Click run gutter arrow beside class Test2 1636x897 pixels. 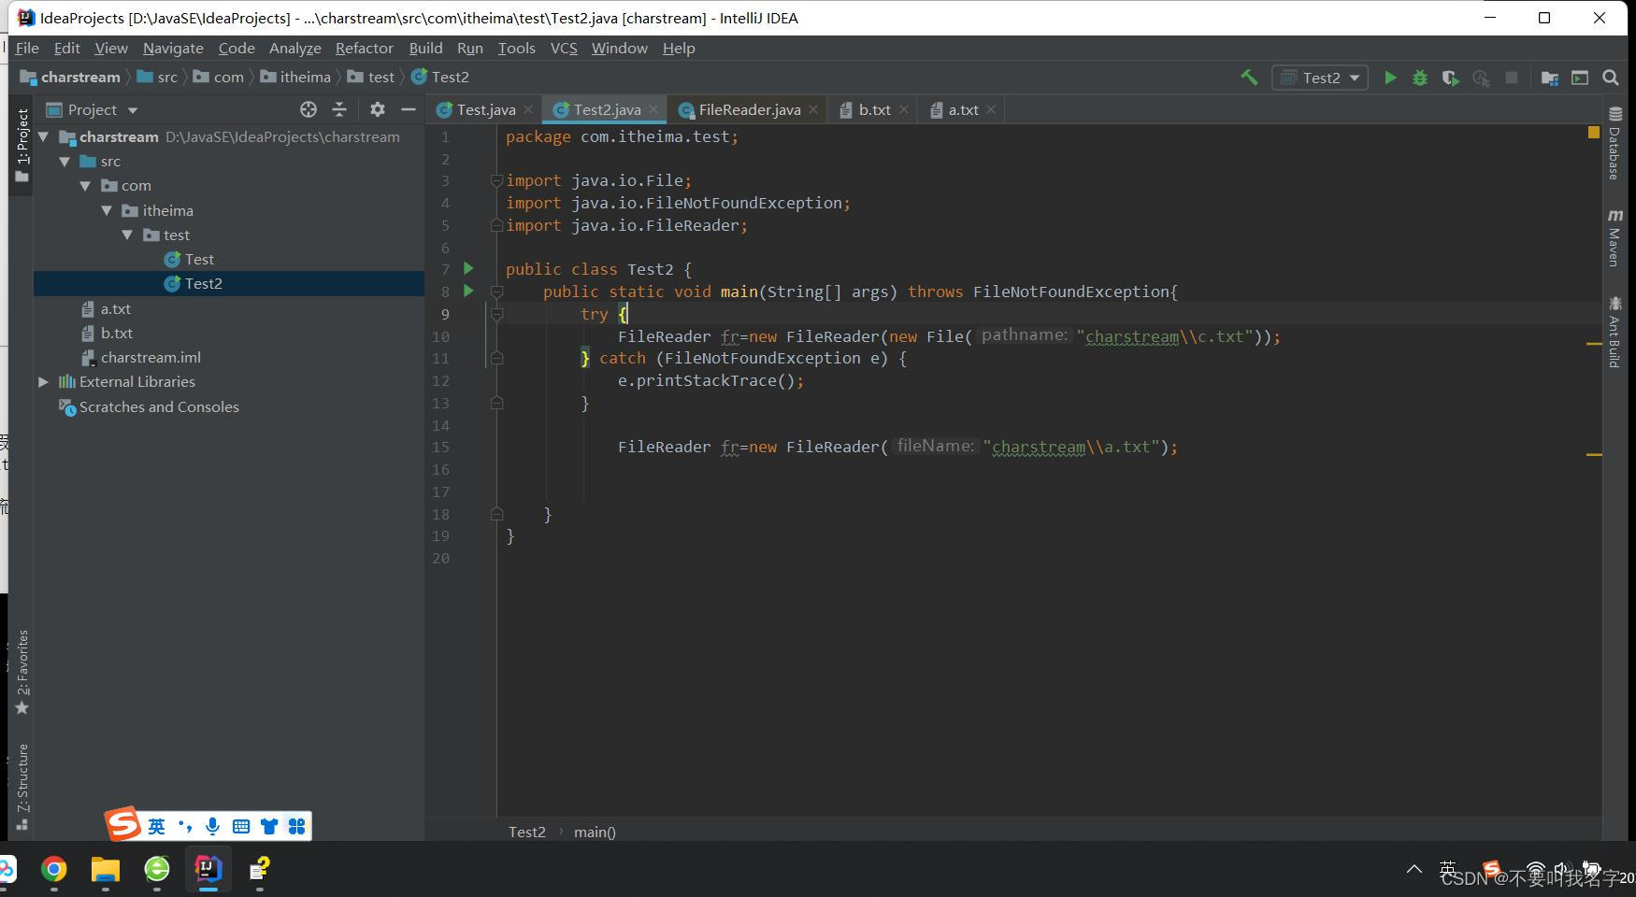click(468, 269)
